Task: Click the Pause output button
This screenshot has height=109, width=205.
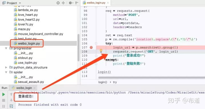Action: click(4, 106)
